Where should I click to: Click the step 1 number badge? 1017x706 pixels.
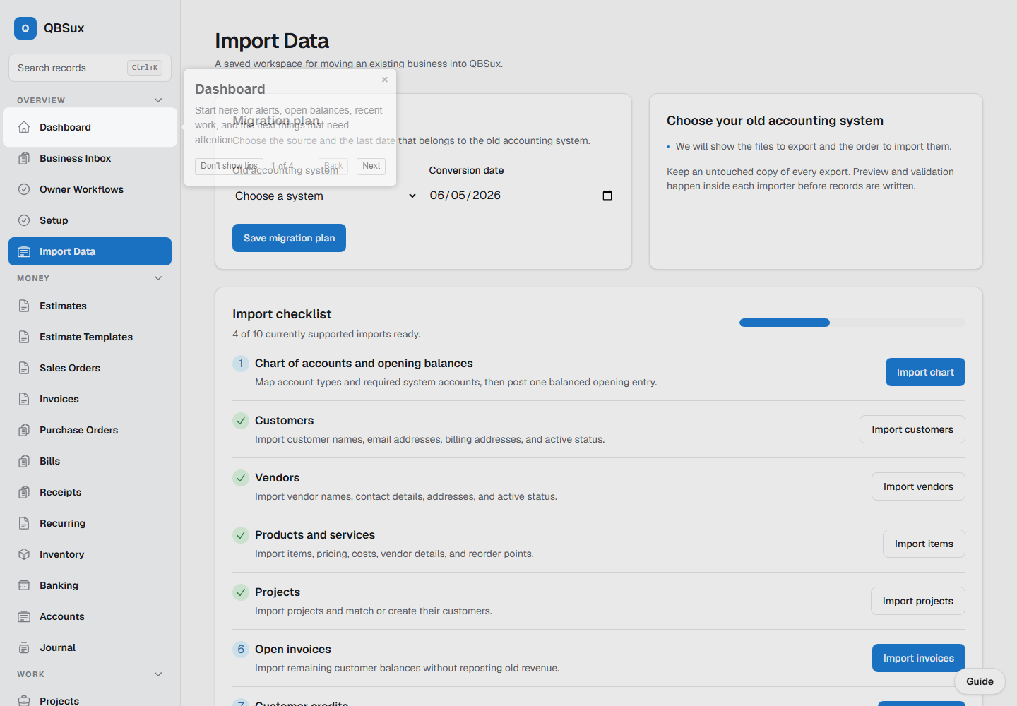241,364
